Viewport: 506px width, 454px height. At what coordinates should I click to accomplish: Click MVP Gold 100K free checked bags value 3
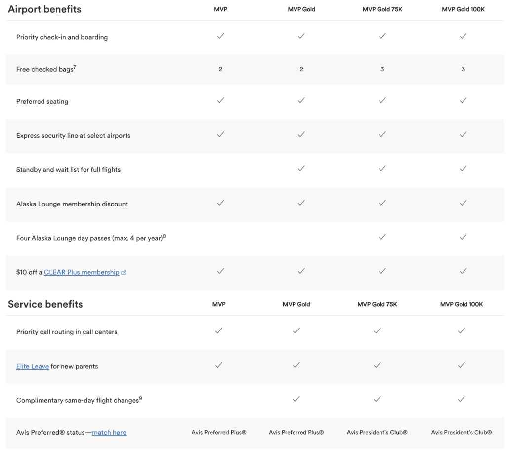(464, 69)
